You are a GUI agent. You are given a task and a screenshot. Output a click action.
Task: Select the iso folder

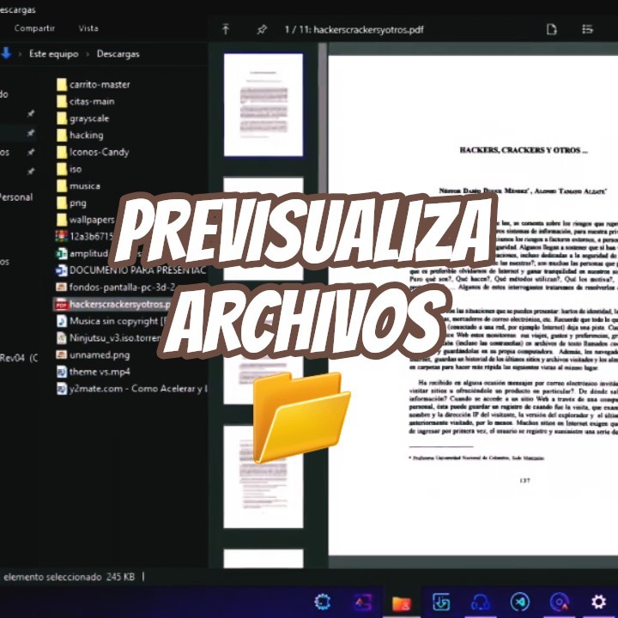(69, 169)
